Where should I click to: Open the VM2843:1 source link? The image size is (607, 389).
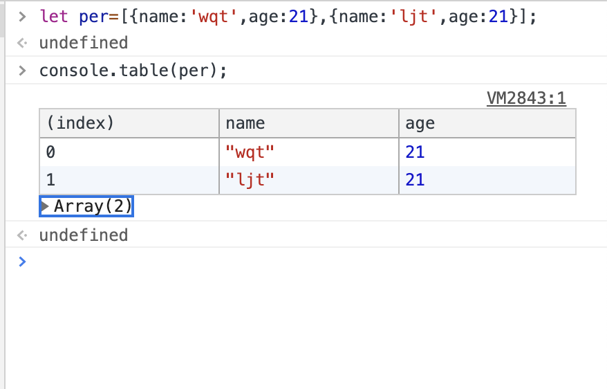pos(526,98)
